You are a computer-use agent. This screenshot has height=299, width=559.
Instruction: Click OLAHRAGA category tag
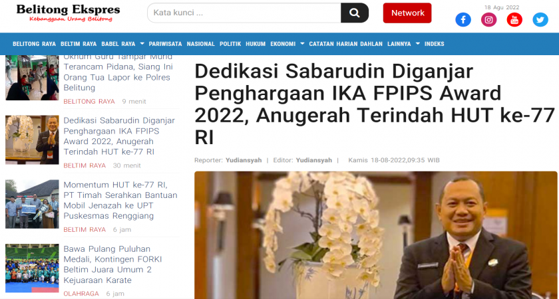(x=81, y=294)
